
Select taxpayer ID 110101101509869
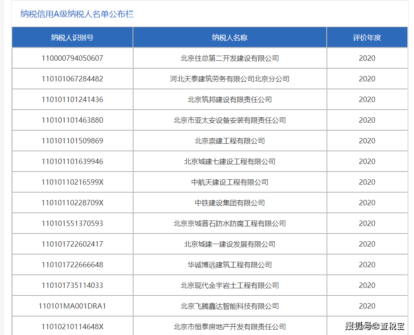[x=72, y=141]
